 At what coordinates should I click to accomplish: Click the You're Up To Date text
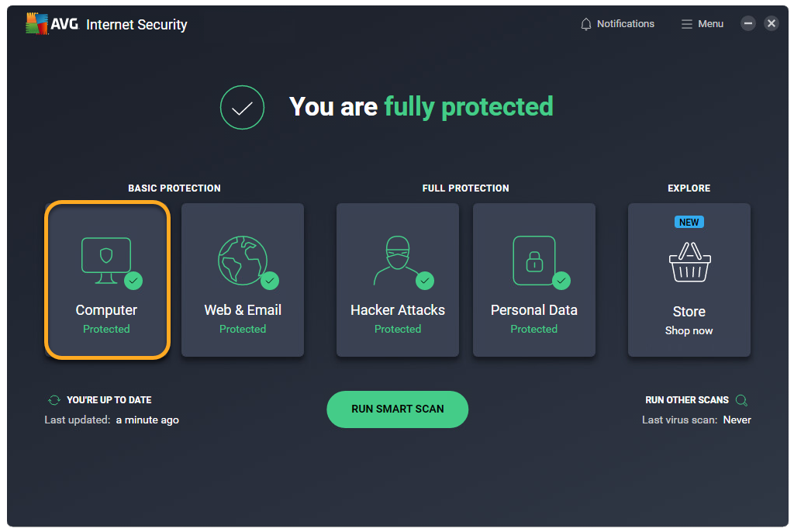pyautogui.click(x=109, y=400)
